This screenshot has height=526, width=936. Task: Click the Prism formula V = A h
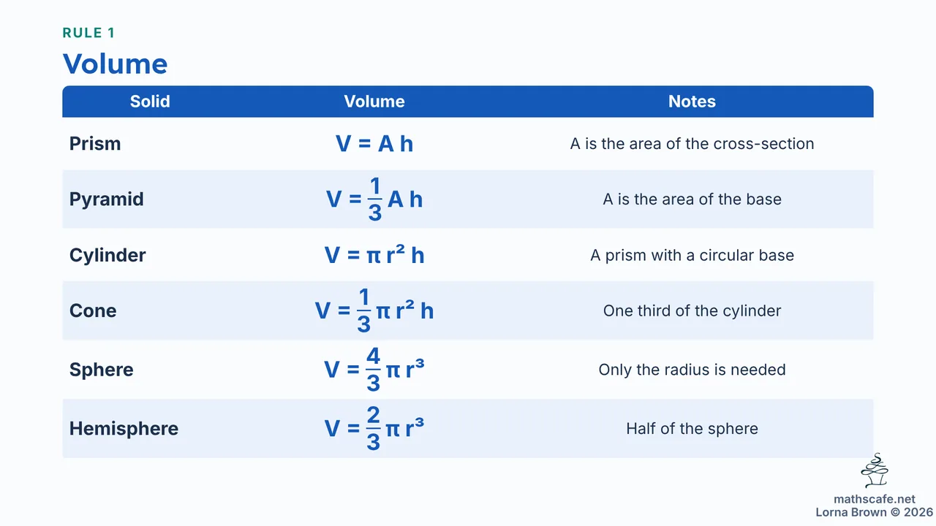coord(374,144)
